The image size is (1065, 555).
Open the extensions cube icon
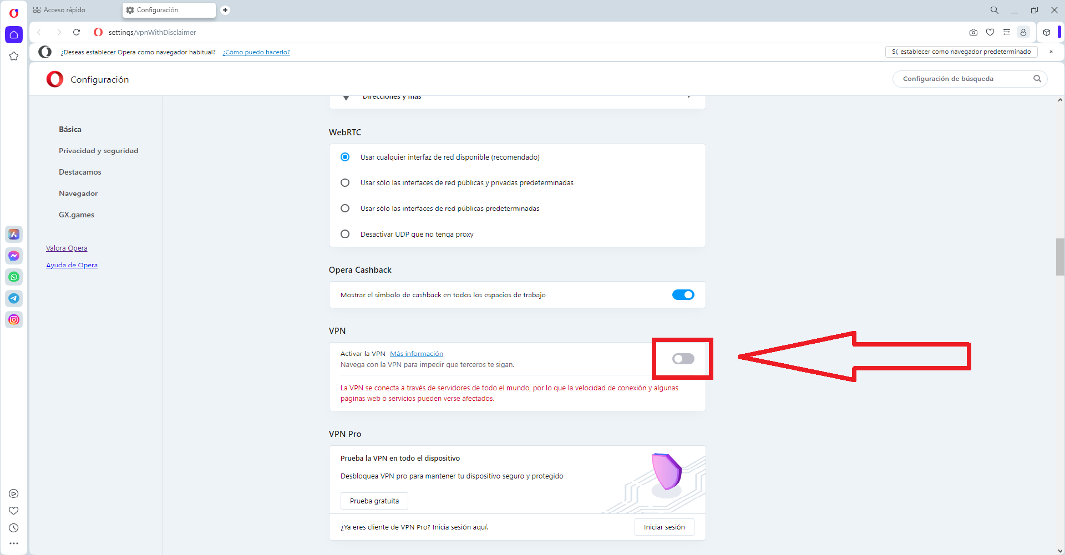pyautogui.click(x=1047, y=32)
